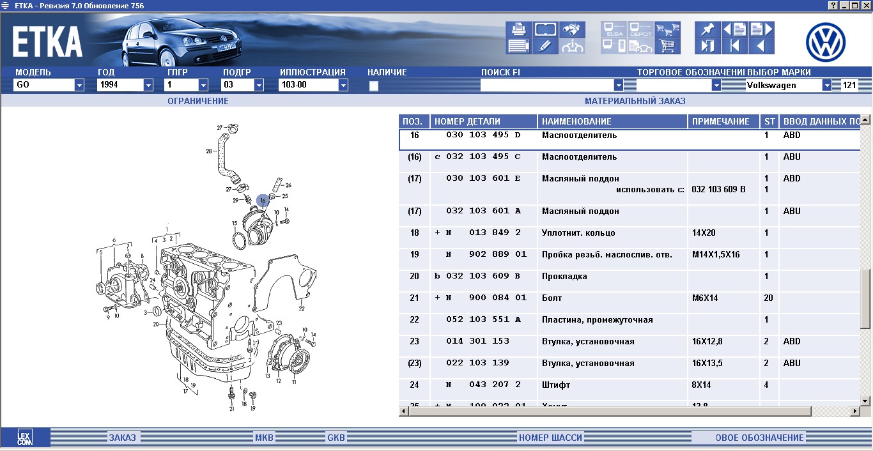
Task: Click the GKB button
Action: point(336,438)
